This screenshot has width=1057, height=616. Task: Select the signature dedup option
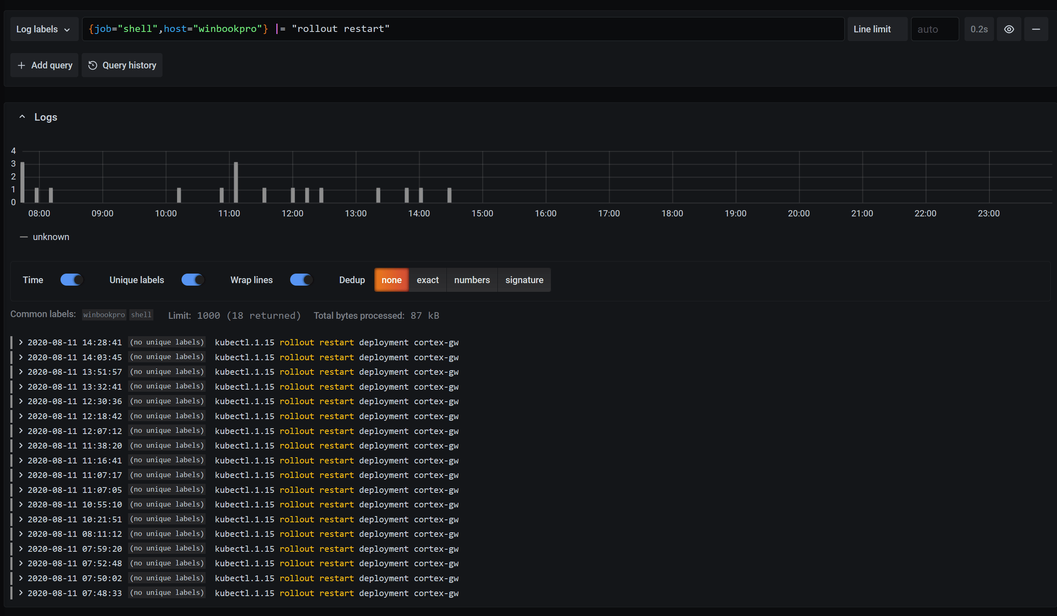click(524, 279)
